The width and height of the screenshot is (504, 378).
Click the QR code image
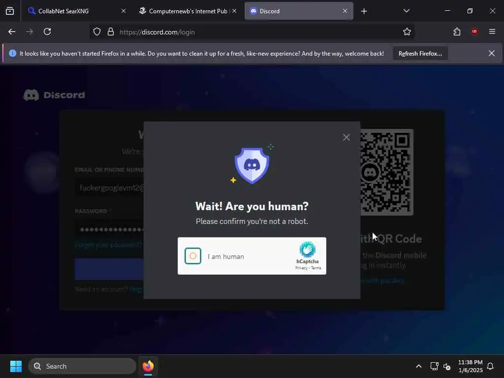[387, 172]
